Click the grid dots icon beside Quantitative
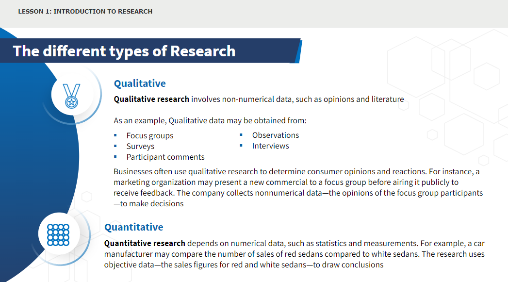This screenshot has width=508, height=282. tap(58, 234)
